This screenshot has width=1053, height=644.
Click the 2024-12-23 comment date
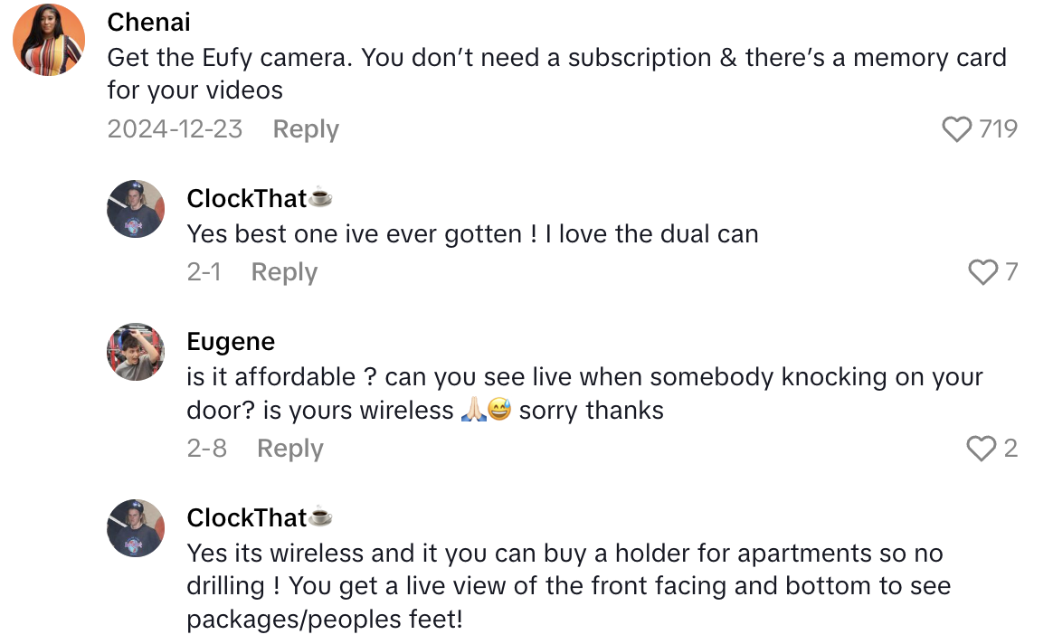click(175, 129)
